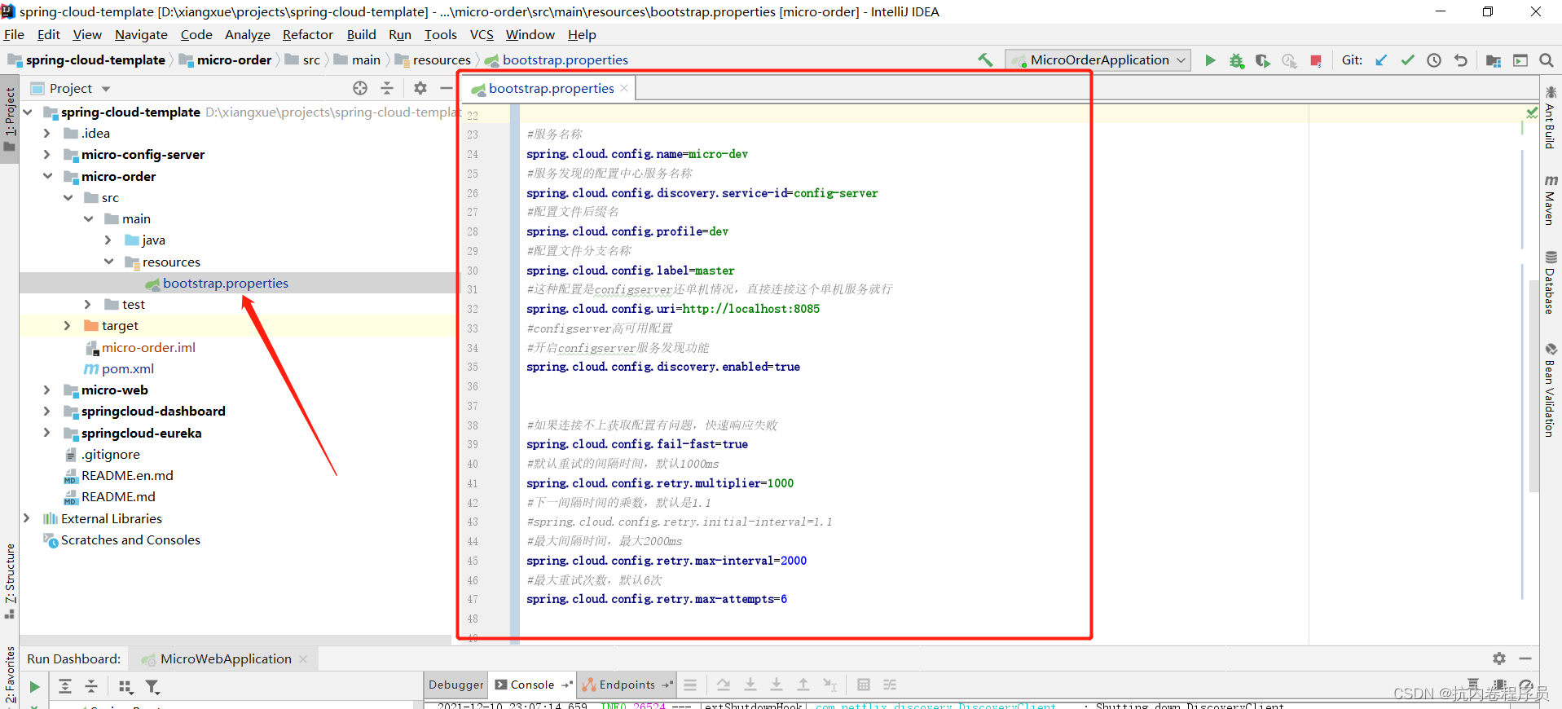
Task: Expand External Libraries node
Action: click(27, 518)
